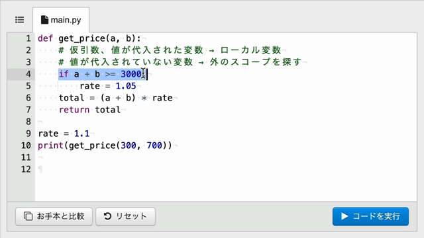Open the file list hamburger icon
The height and width of the screenshot is (238, 424).
click(x=19, y=20)
